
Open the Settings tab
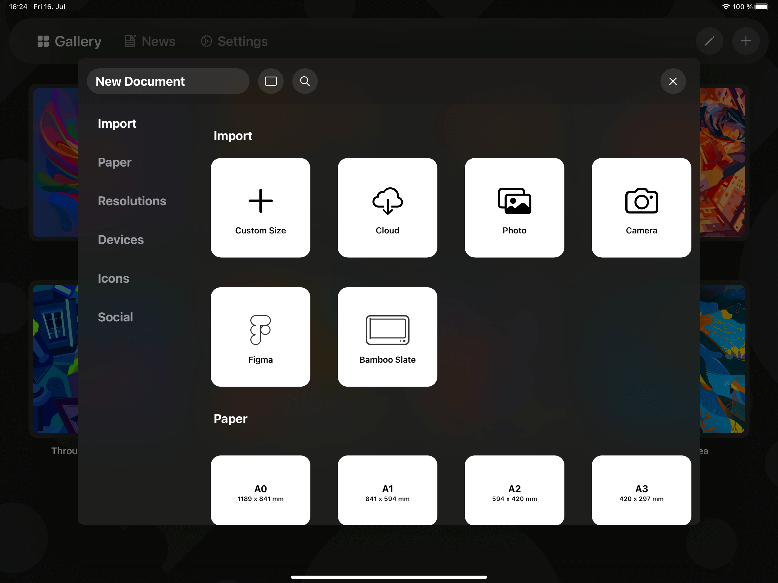pos(234,41)
